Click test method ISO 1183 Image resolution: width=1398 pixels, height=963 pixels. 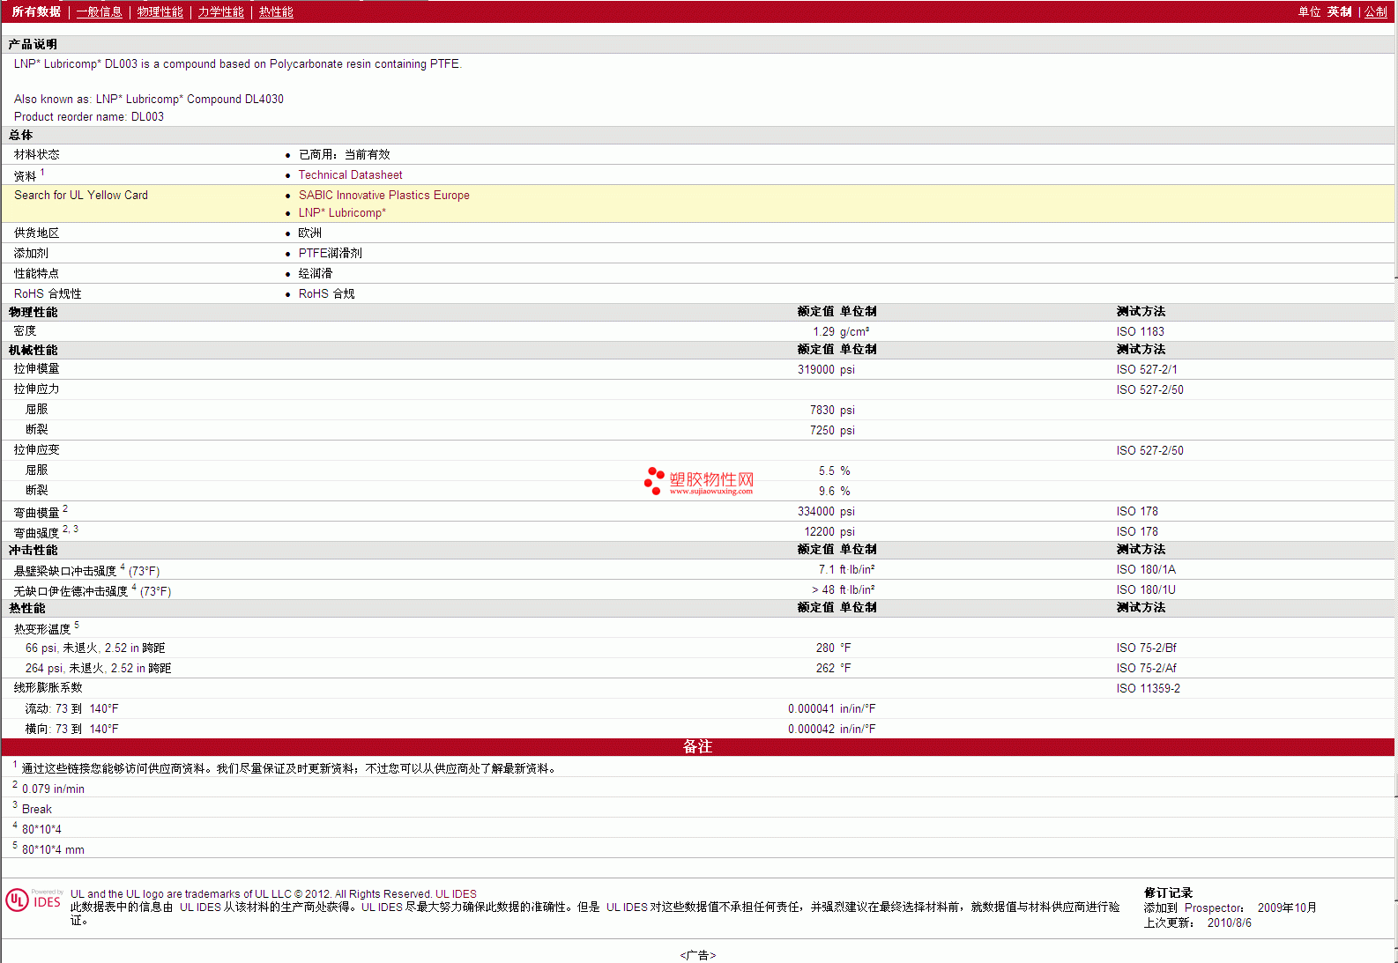1140,331
